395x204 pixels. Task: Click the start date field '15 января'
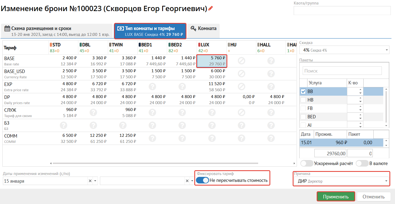pyautogui.click(x=45, y=181)
